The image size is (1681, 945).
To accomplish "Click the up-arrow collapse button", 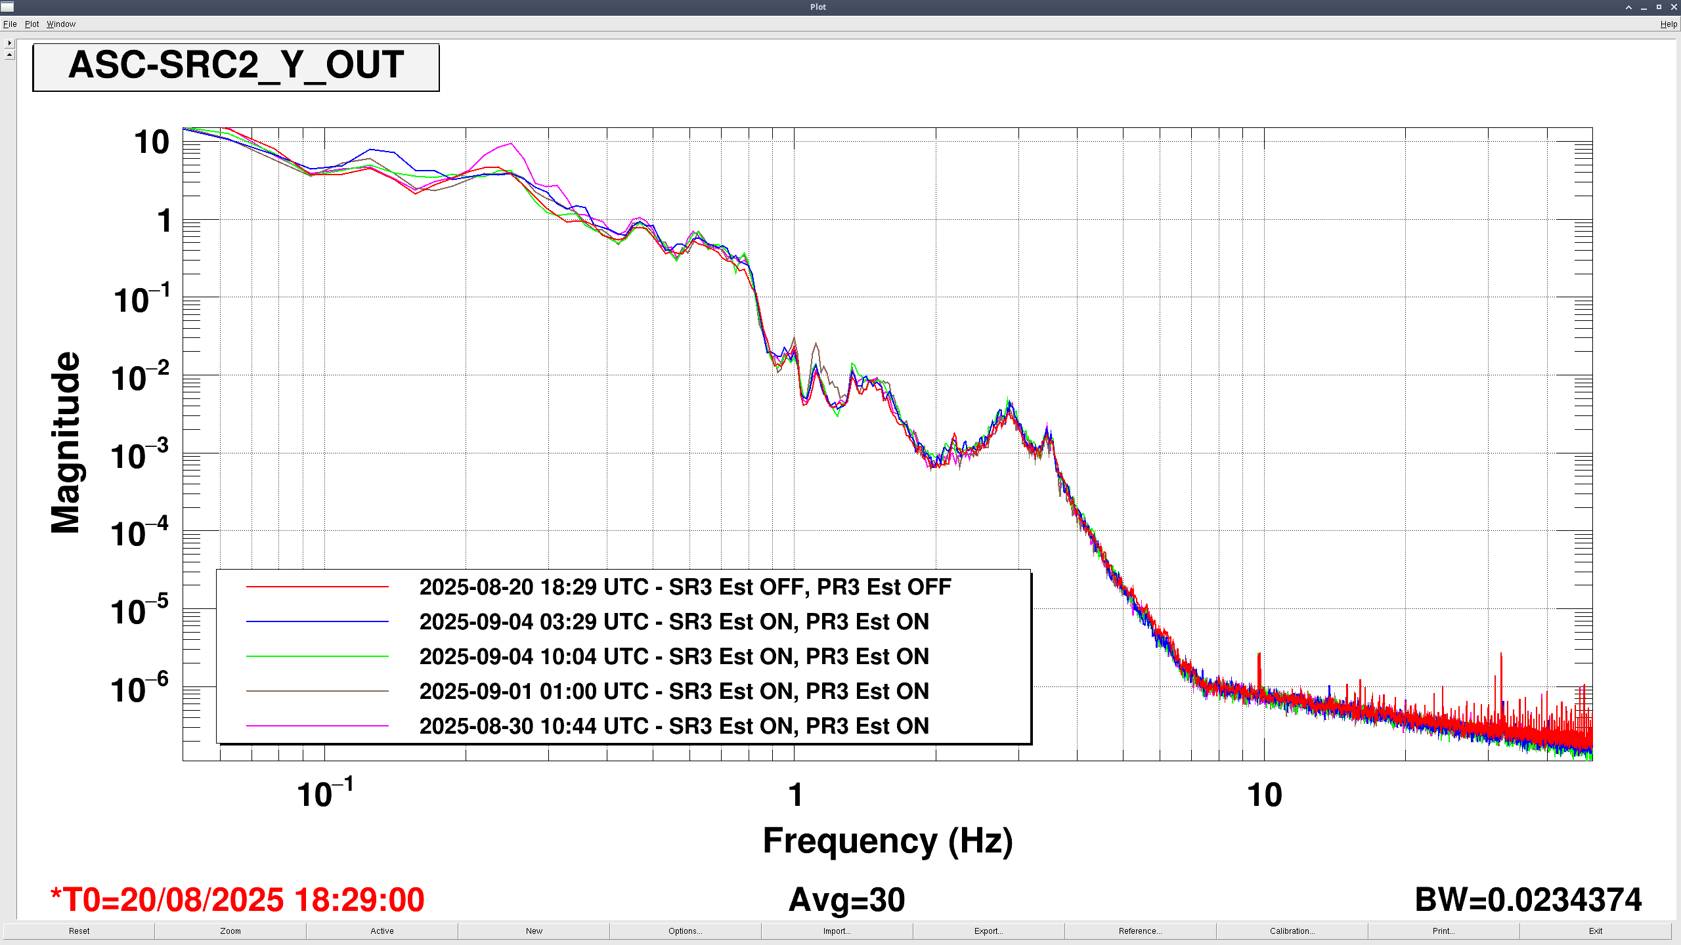I will pyautogui.click(x=9, y=54).
